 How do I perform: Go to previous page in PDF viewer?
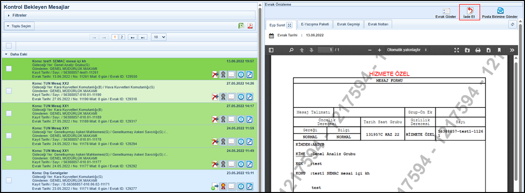pyautogui.click(x=302, y=50)
